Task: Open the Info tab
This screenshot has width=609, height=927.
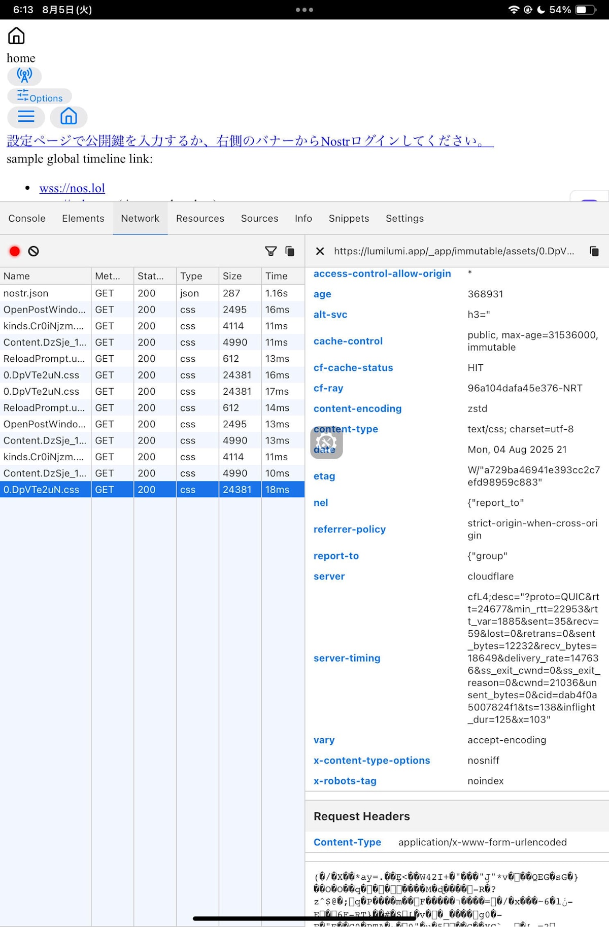Action: click(x=303, y=218)
